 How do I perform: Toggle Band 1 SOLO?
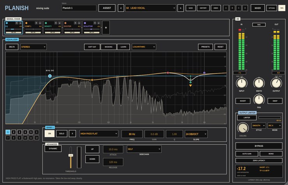(62, 134)
